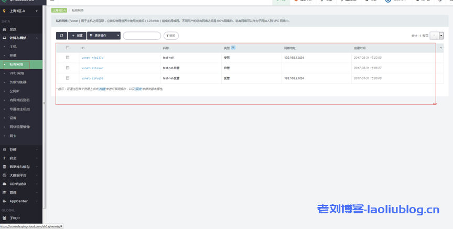Viewport: 453px width, 229px height.
Task: Expand the table column settings chevron
Action: (x=441, y=48)
